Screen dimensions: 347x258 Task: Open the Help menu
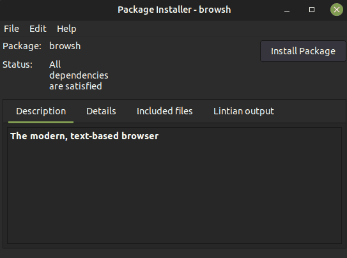click(x=66, y=29)
